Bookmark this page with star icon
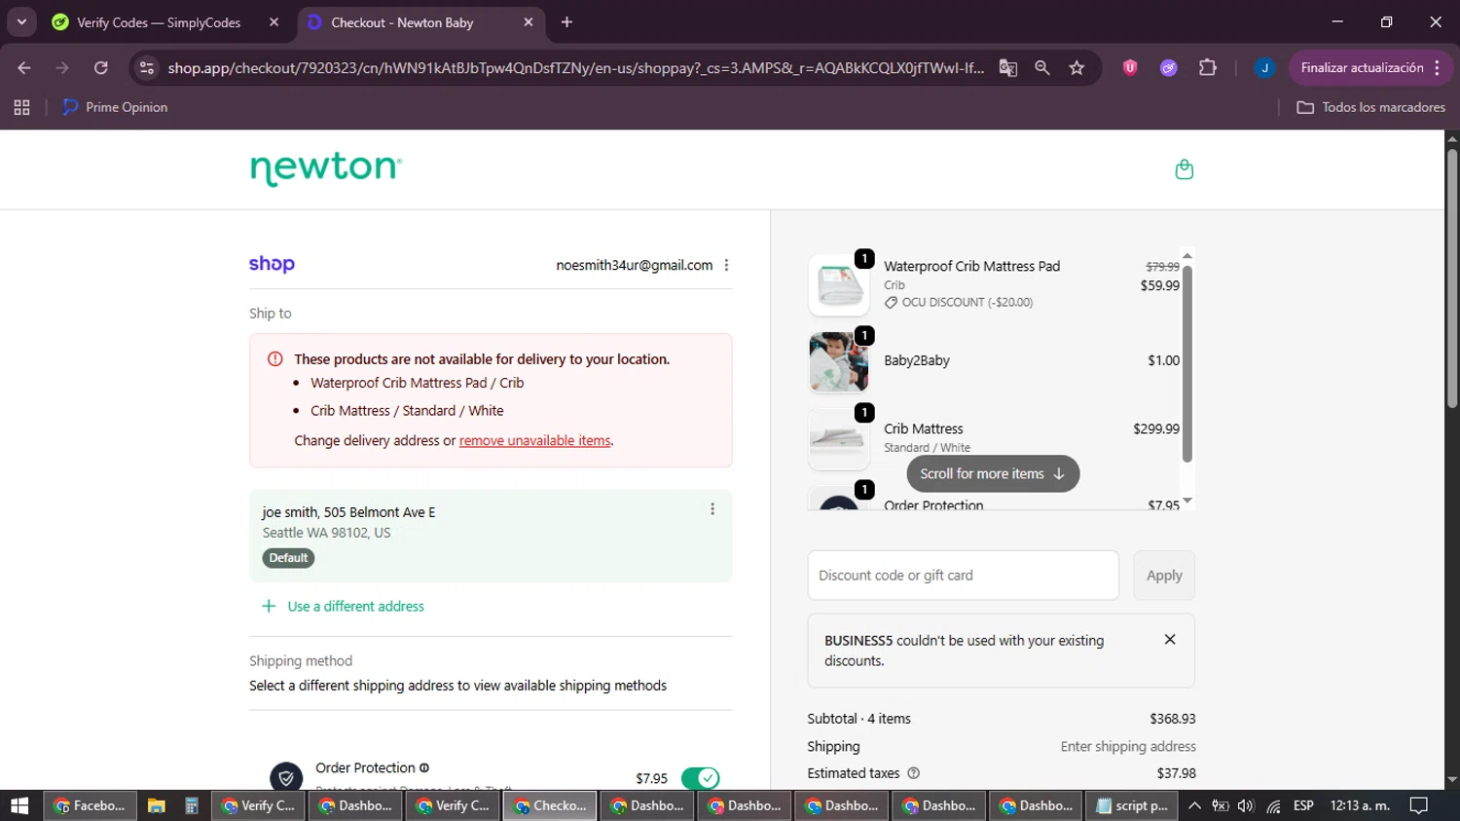This screenshot has width=1460, height=821. [x=1077, y=68]
